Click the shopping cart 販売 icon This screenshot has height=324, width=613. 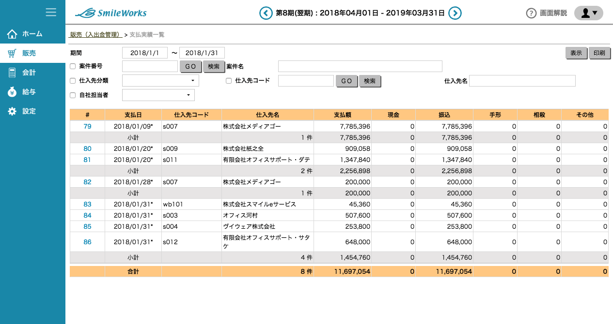pos(12,53)
